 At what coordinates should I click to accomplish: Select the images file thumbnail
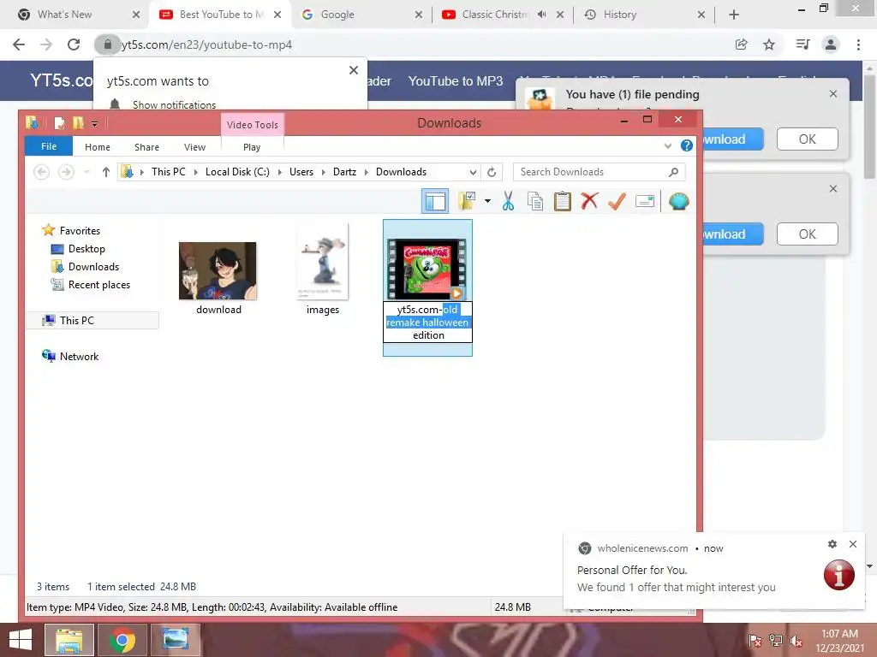(323, 262)
